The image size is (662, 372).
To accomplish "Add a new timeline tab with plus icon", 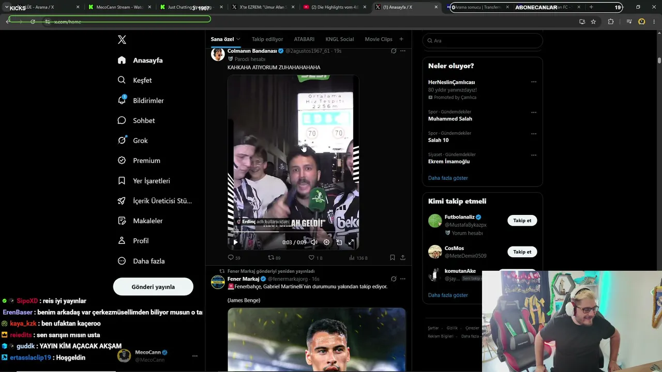I will 401,39.
